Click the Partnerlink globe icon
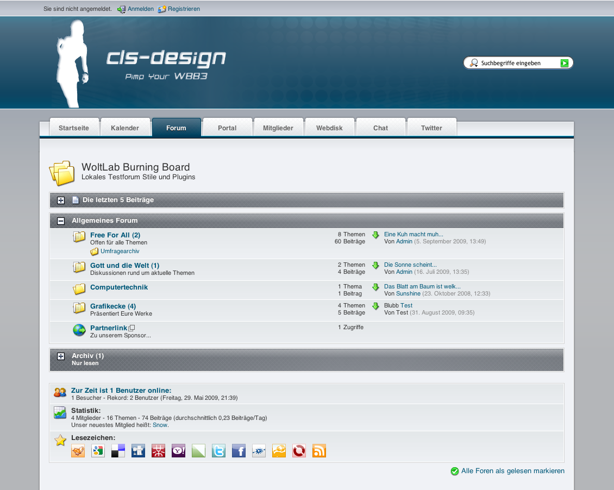The width and height of the screenshot is (614, 490). [x=79, y=330]
